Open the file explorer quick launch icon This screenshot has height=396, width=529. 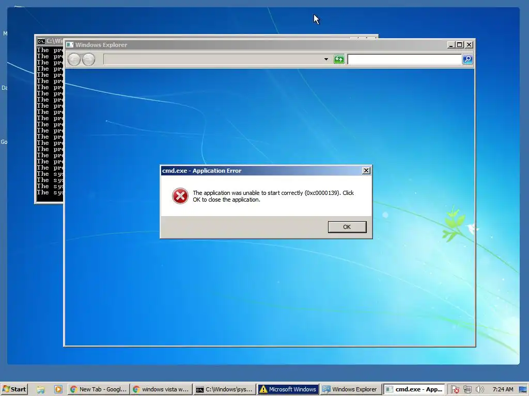point(41,390)
